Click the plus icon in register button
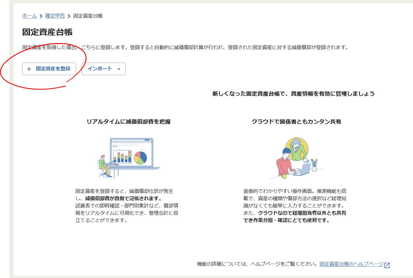Image resolution: width=413 pixels, height=278 pixels. pyautogui.click(x=29, y=69)
